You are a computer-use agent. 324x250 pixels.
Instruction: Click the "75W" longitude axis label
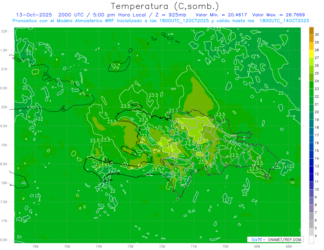pyautogui.click(x=67, y=246)
